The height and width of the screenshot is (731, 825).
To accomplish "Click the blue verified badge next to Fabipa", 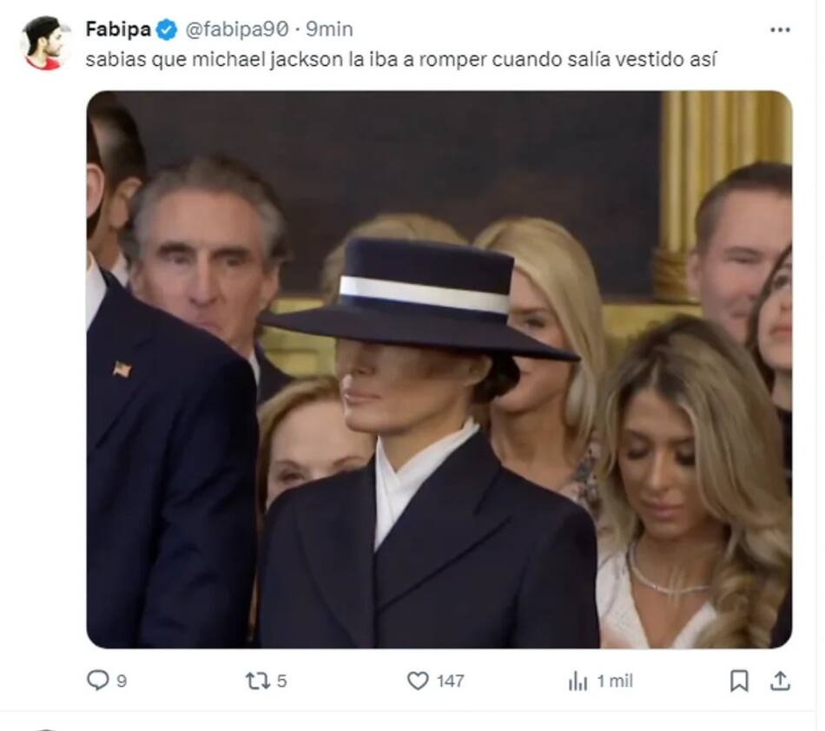I will [167, 30].
